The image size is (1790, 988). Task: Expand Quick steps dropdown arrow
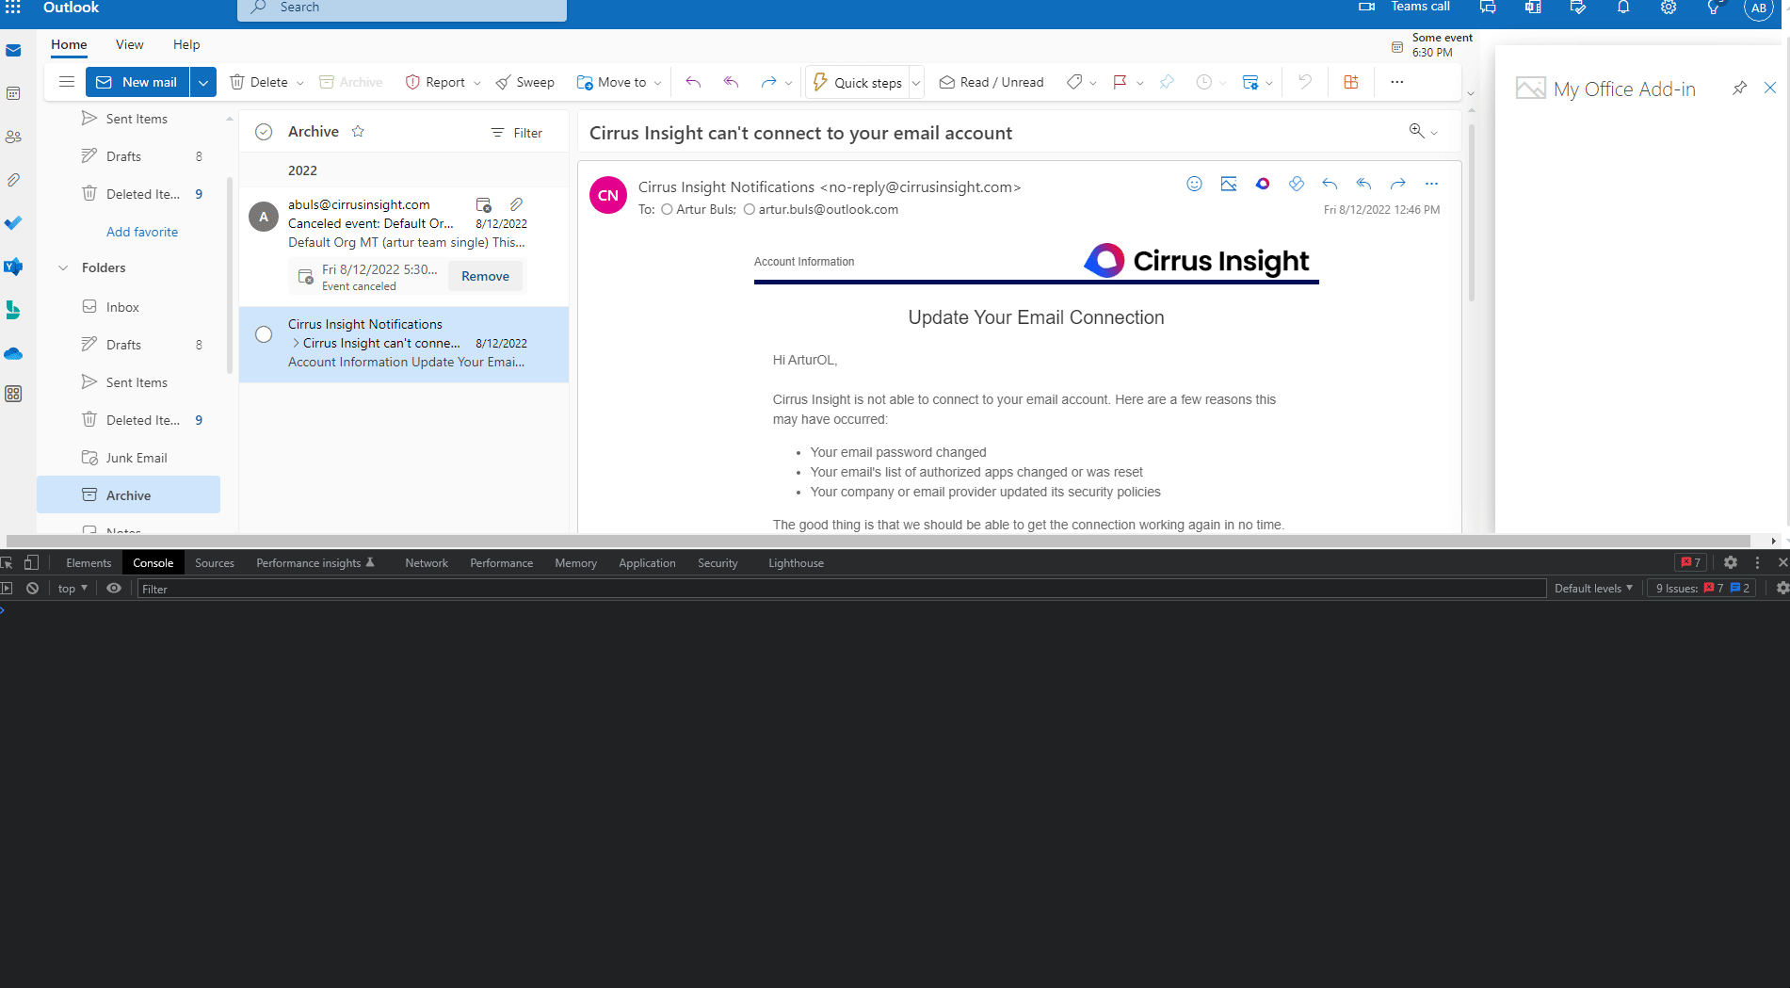[915, 83]
